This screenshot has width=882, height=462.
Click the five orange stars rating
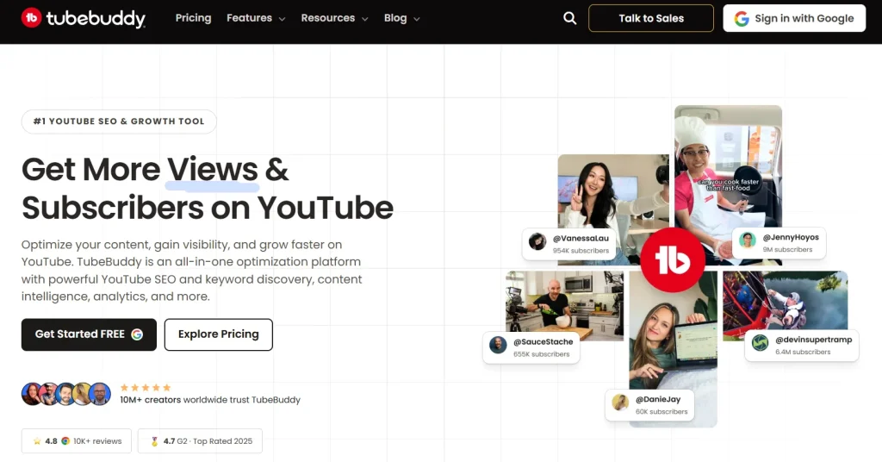[145, 387]
